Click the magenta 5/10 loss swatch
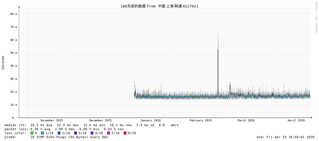This screenshot has width=319, height=141. point(109,133)
